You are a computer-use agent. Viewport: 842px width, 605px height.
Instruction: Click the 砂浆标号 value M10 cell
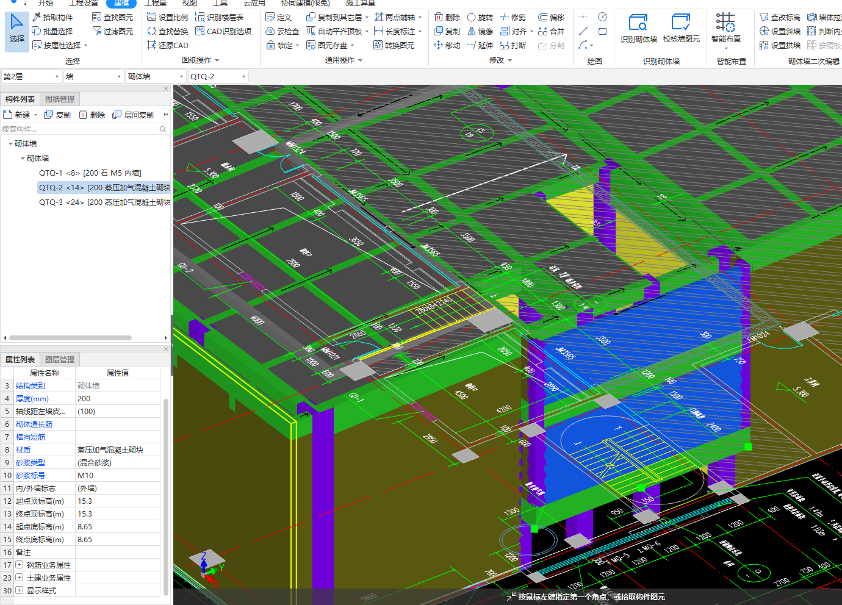point(118,475)
